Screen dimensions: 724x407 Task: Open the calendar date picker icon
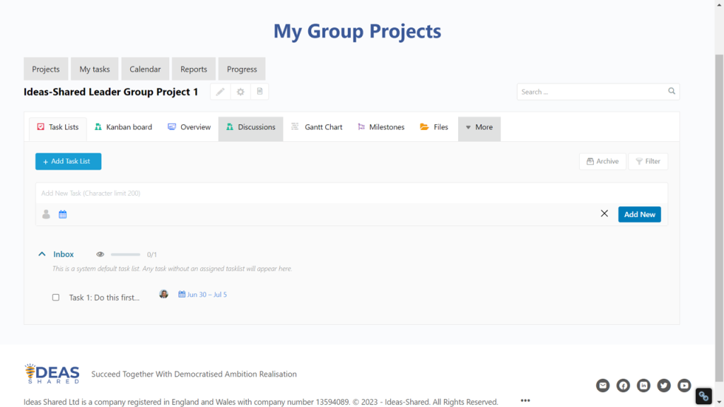(63, 214)
